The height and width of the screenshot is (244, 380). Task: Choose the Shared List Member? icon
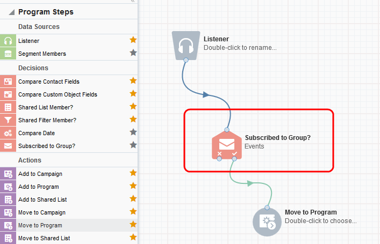pyautogui.click(x=8, y=107)
